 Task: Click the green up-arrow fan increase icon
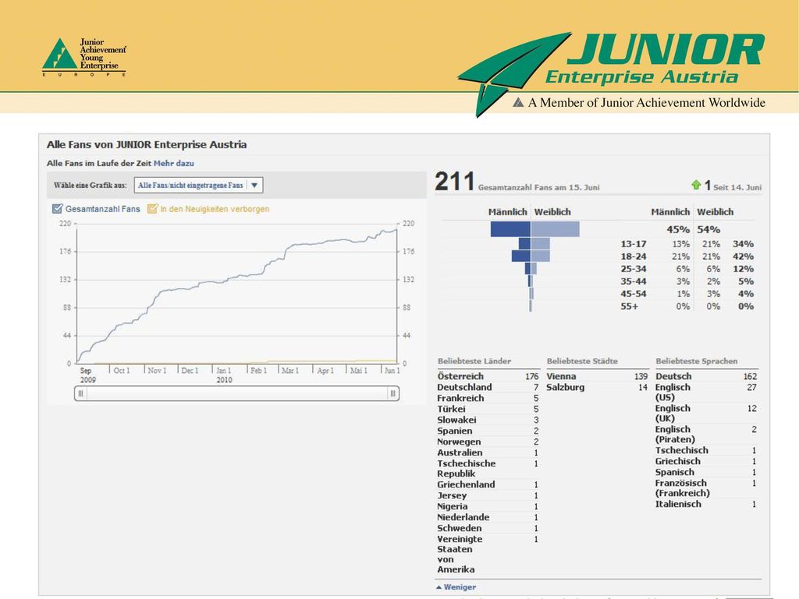tap(696, 185)
